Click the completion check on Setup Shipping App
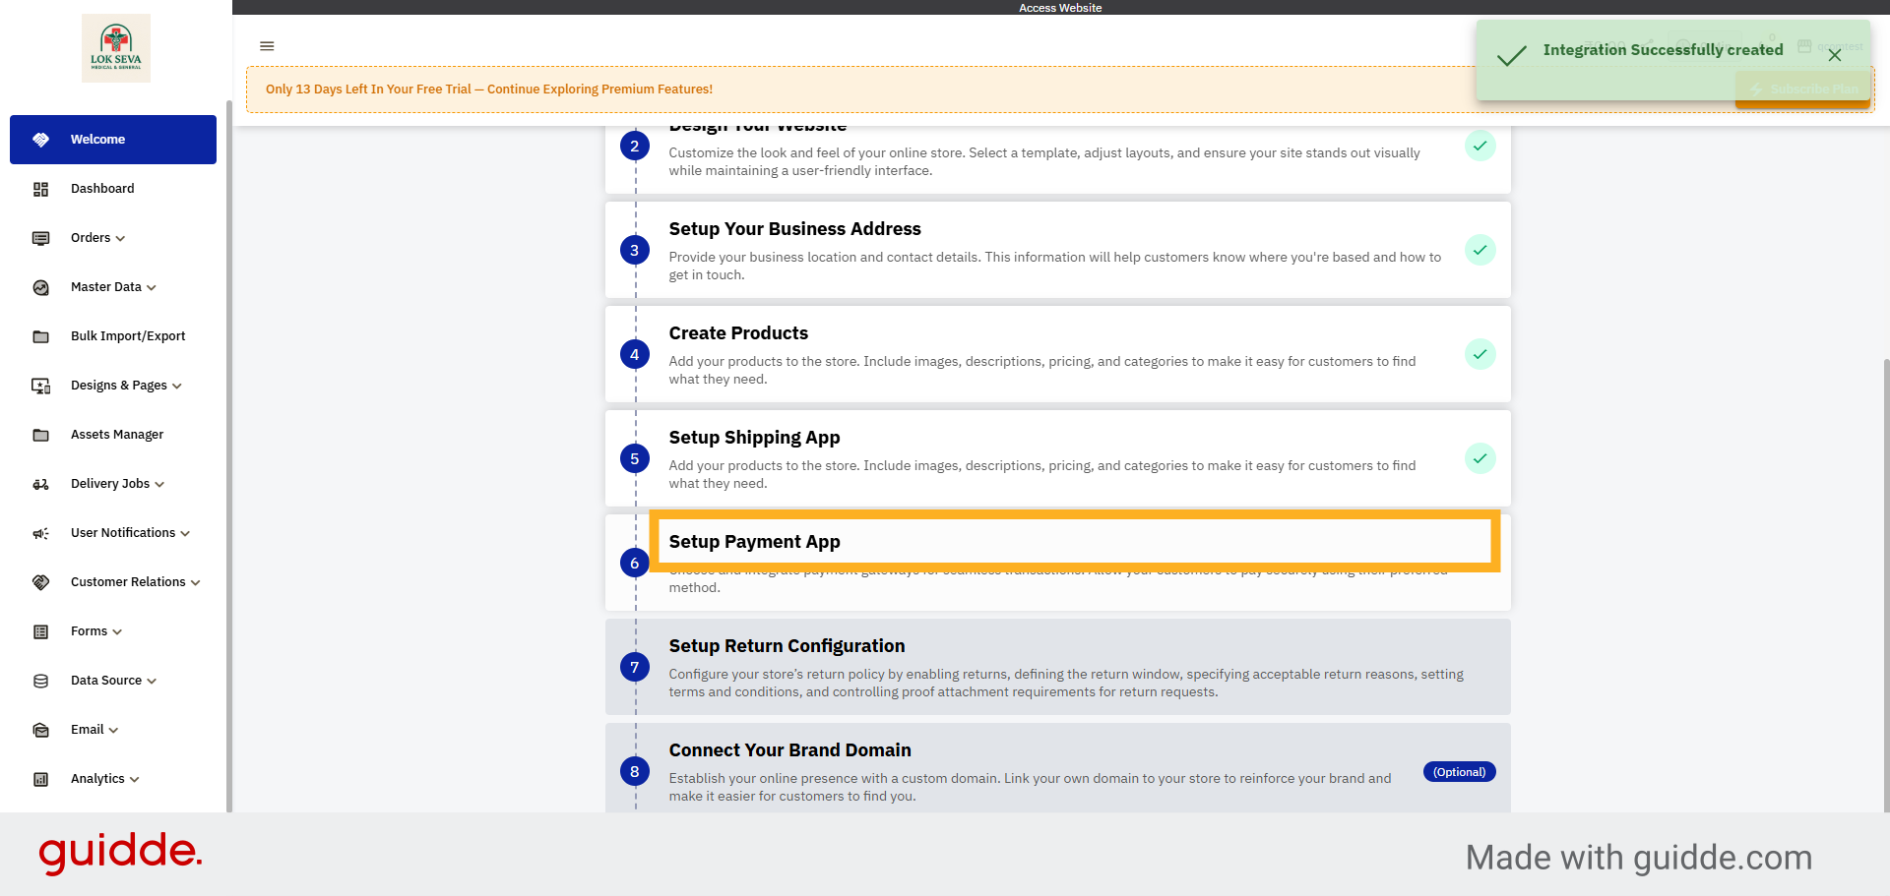This screenshot has width=1890, height=896. click(x=1480, y=458)
